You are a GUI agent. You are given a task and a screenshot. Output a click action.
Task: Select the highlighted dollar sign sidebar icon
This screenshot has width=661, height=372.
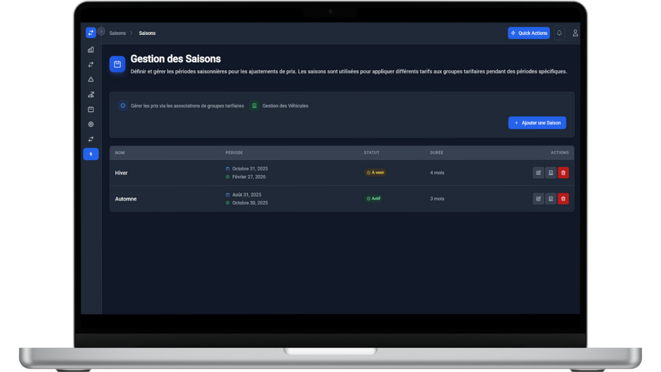(x=90, y=154)
